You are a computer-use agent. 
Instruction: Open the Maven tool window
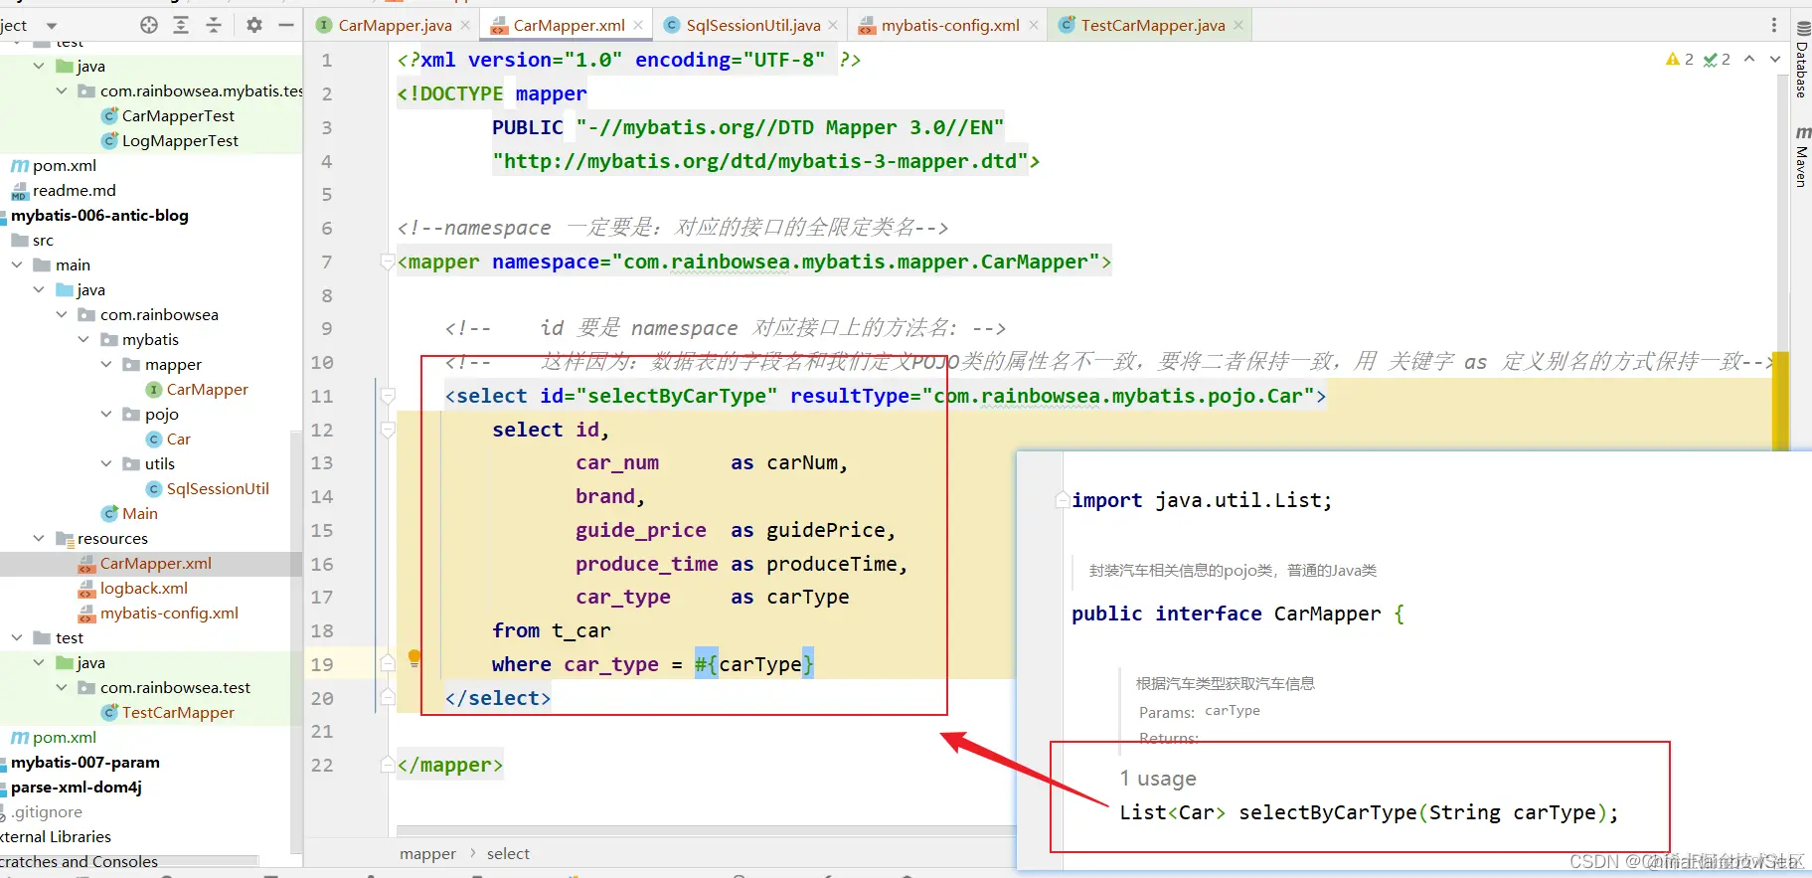tap(1802, 157)
